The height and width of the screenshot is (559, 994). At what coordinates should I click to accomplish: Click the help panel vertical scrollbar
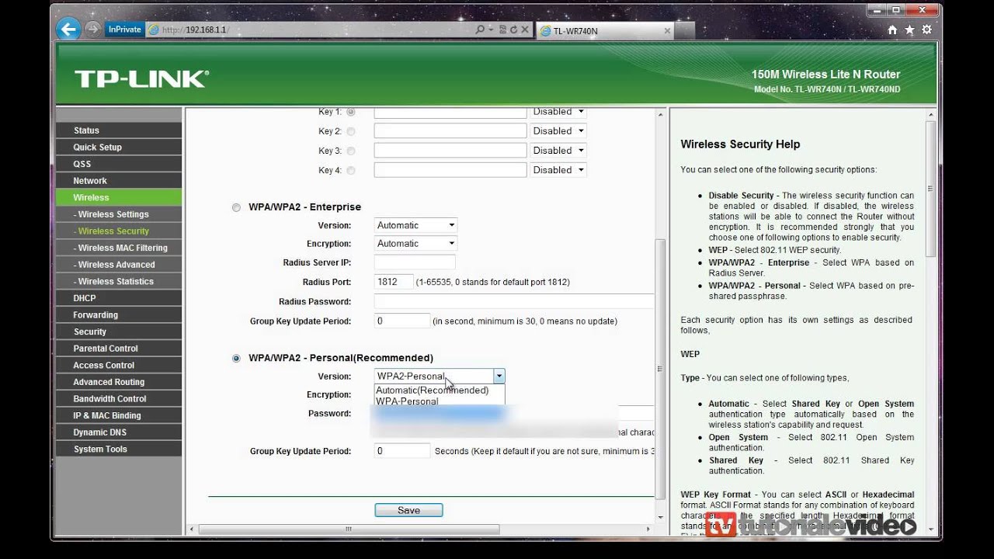[x=930, y=189]
